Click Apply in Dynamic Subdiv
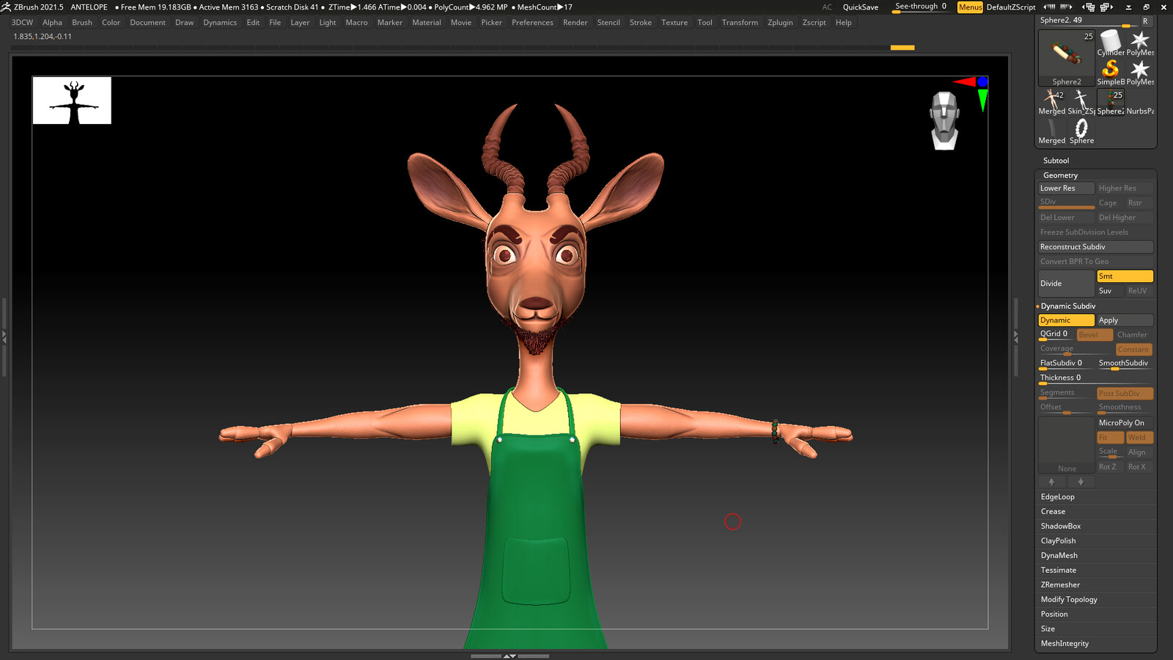The image size is (1173, 660). point(1125,320)
